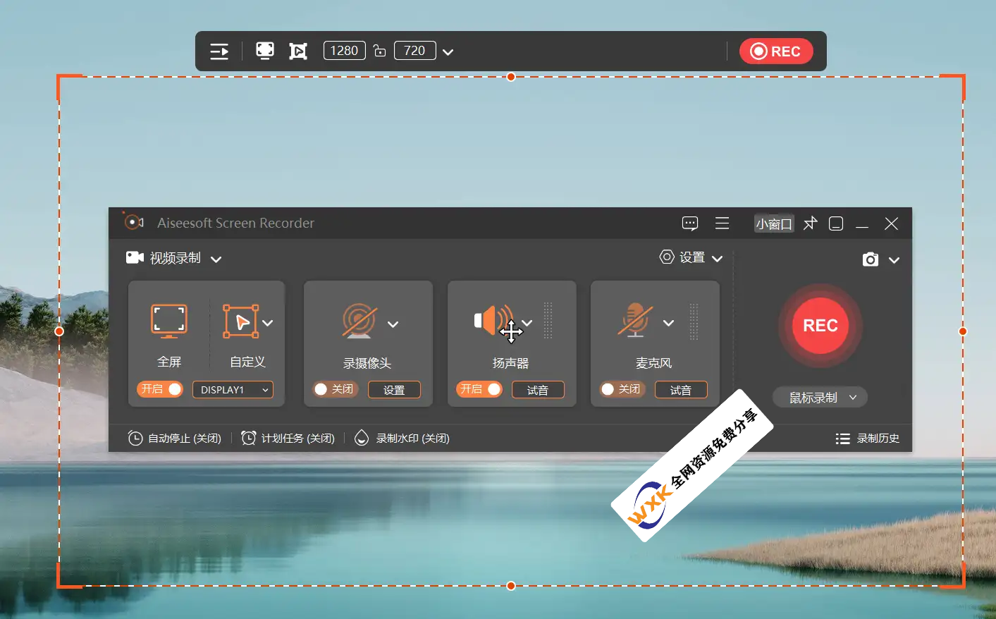Open 计划任务 task schedule settings
Image resolution: width=996 pixels, height=619 pixels.
coord(288,439)
